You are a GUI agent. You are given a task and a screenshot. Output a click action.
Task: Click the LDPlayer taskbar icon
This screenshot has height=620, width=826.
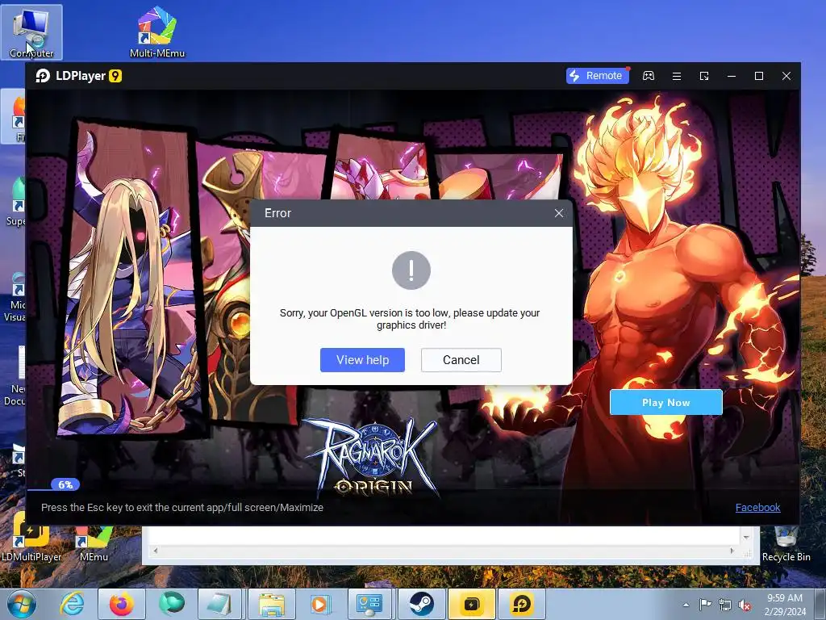[x=522, y=604]
